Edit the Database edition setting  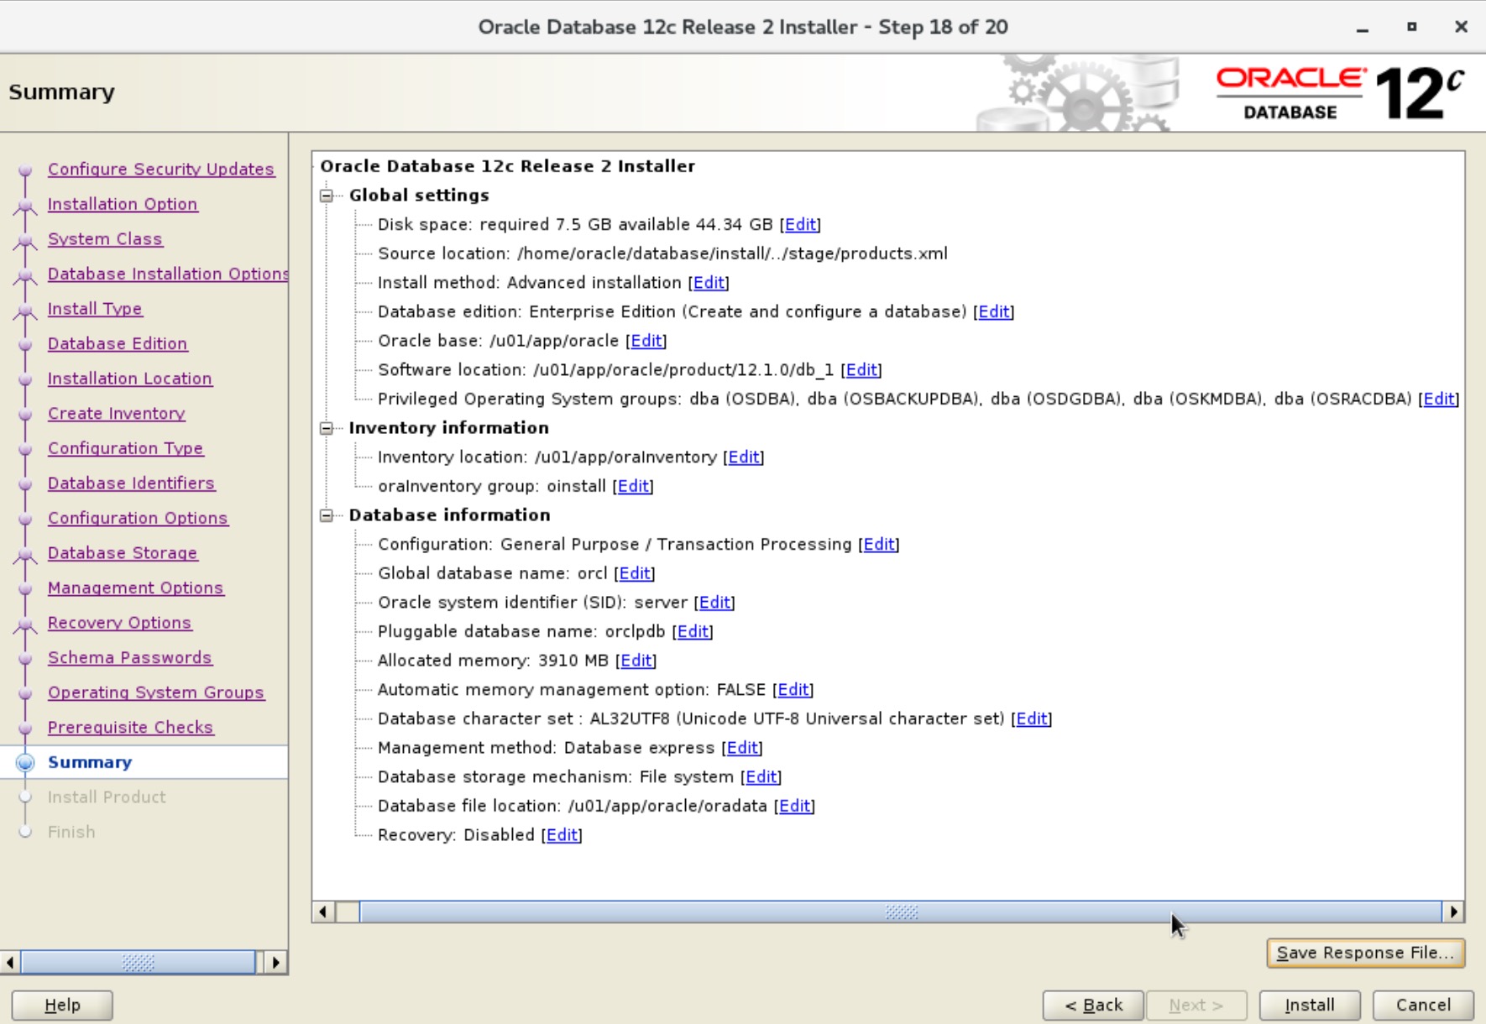point(994,311)
